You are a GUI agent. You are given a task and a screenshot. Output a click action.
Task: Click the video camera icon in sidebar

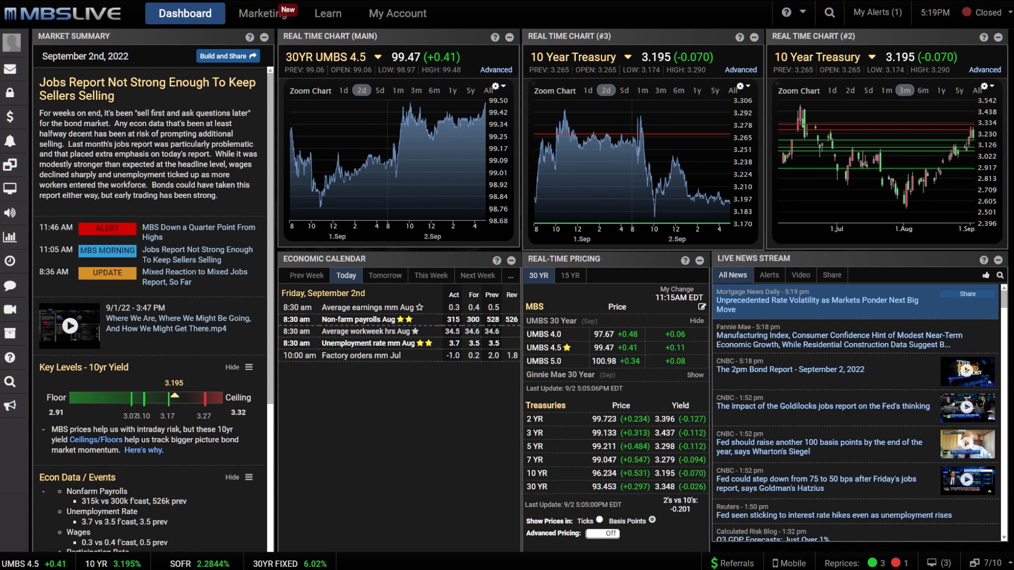click(10, 309)
